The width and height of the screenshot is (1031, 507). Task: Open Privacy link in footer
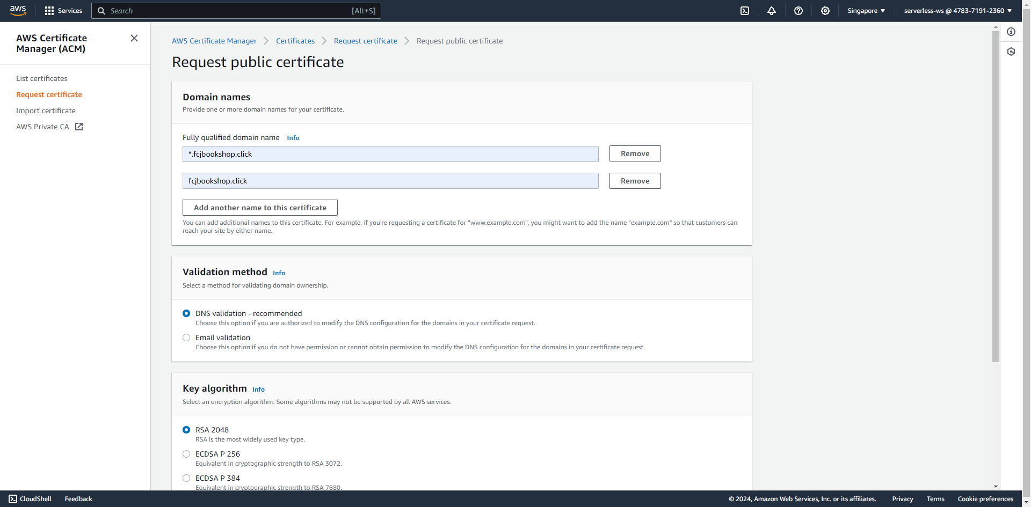pos(902,499)
